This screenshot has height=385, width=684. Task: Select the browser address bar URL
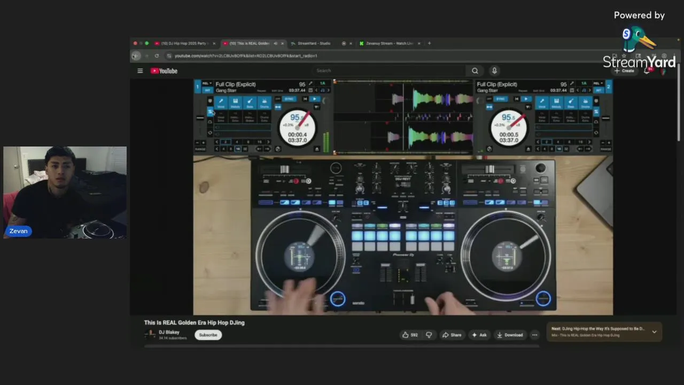click(x=246, y=56)
